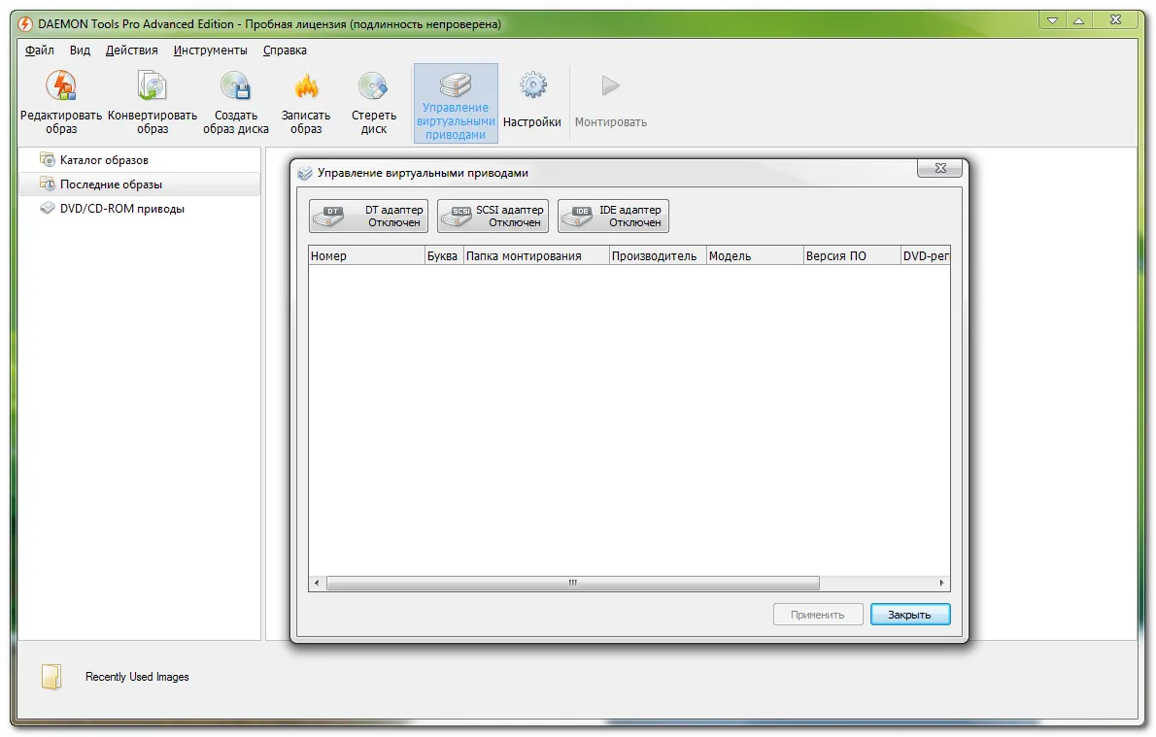Click the Burn Image (Записать образ) flame icon
Screen dimensions: 1156x737
[306, 87]
